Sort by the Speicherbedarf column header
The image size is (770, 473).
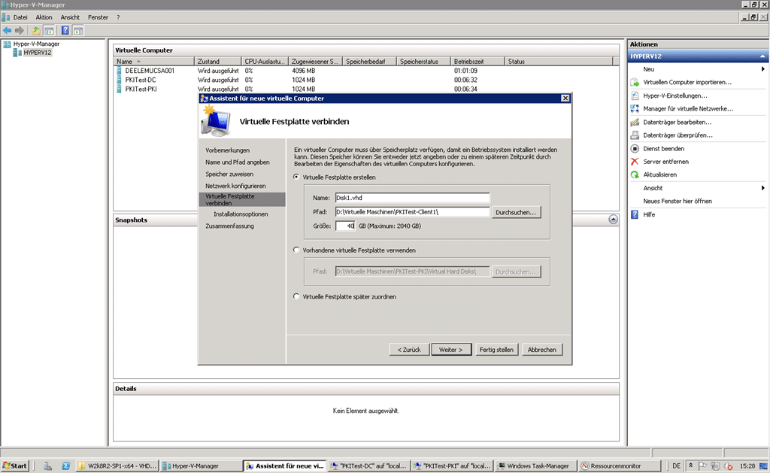pyautogui.click(x=369, y=62)
